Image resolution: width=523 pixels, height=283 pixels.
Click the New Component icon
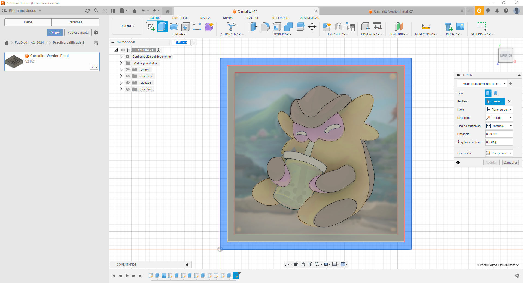click(326, 27)
